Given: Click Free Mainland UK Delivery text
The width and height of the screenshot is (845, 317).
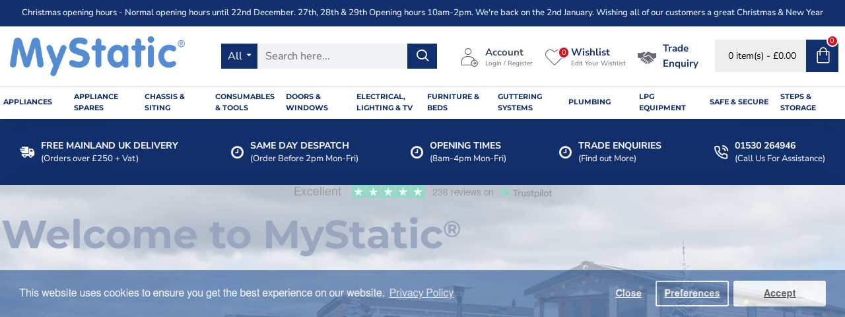Looking at the screenshot, I should point(110,145).
